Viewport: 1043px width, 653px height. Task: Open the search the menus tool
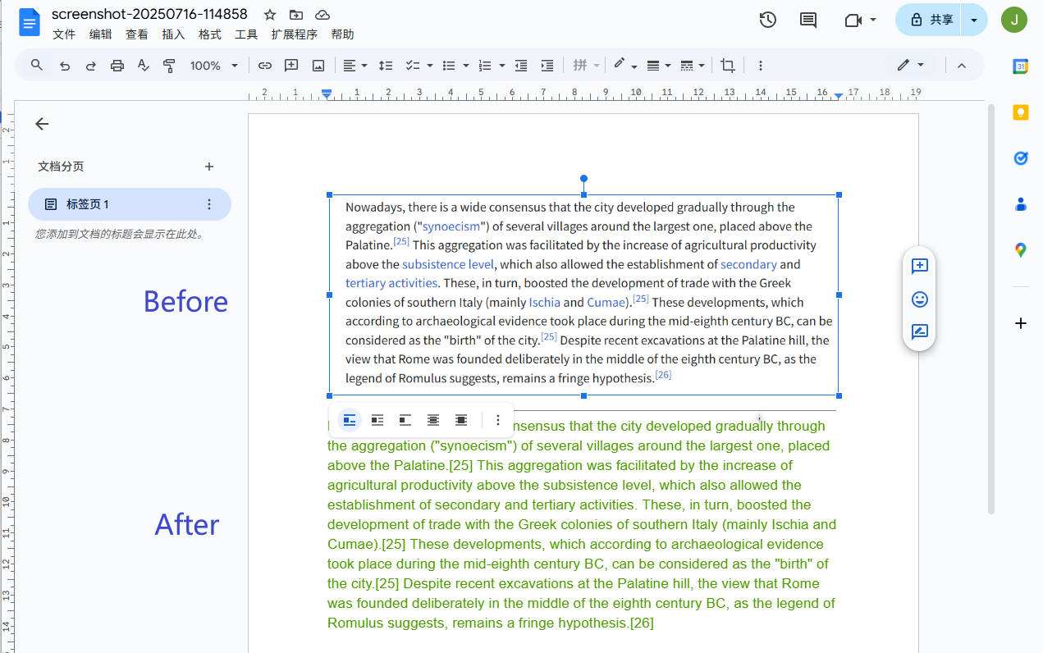point(37,65)
